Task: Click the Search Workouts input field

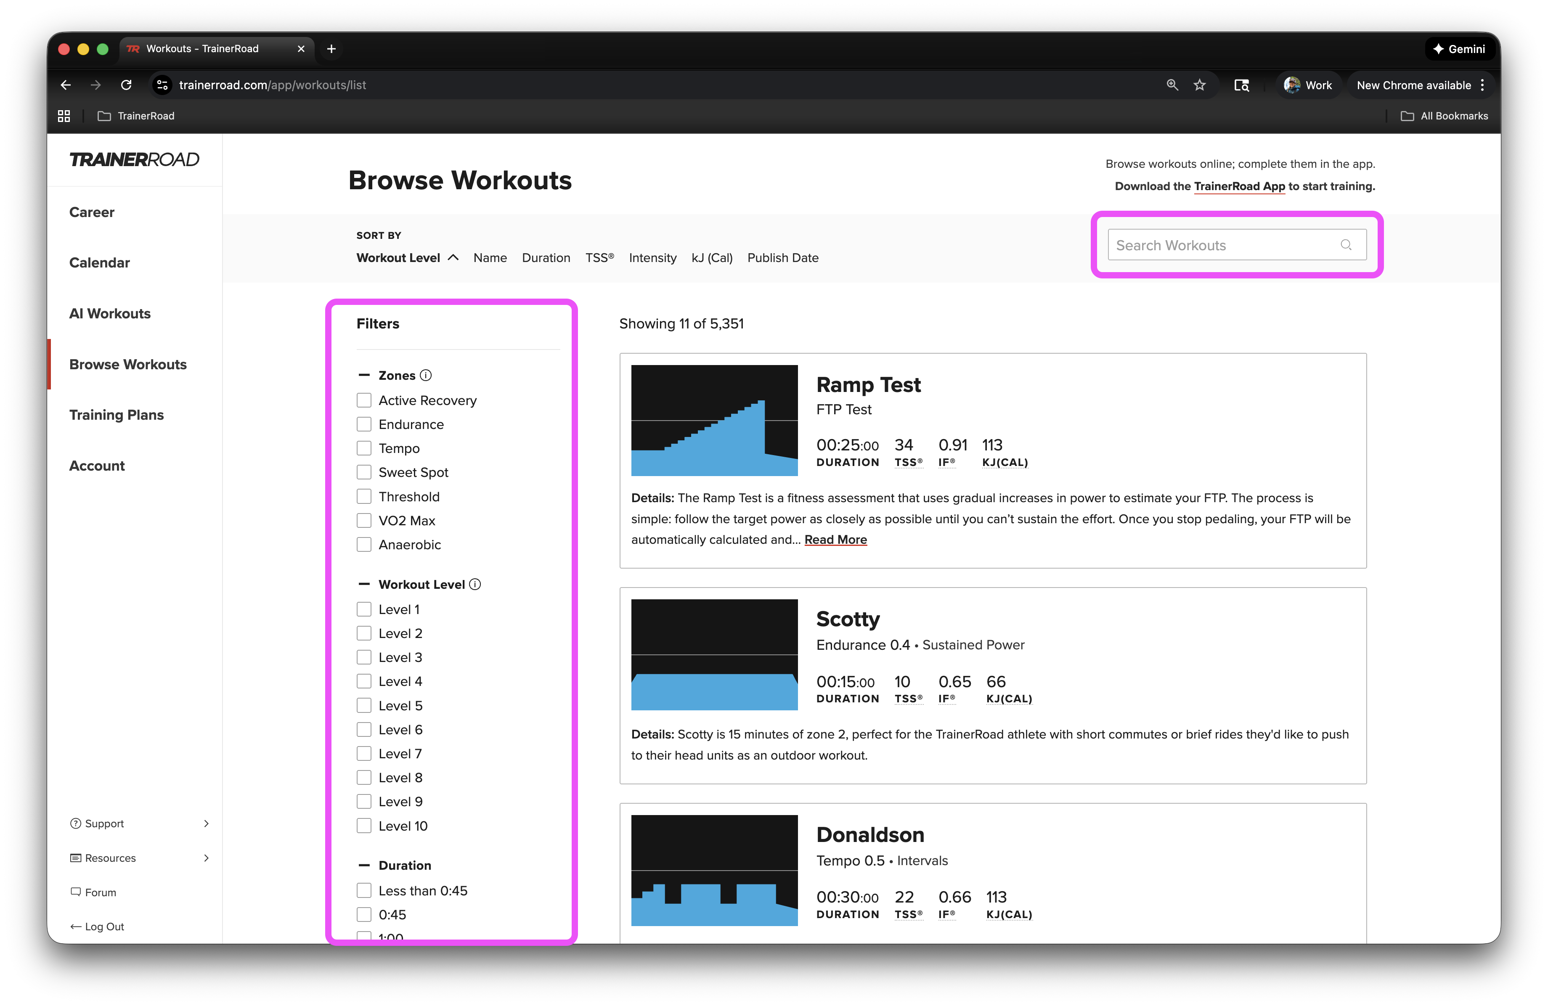Action: [x=1237, y=244]
